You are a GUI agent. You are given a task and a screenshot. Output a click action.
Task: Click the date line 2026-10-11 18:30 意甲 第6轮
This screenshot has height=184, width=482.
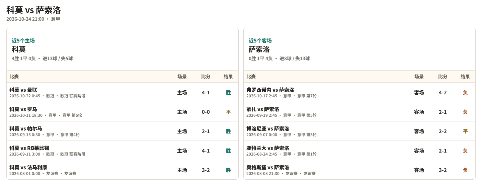click(46, 115)
